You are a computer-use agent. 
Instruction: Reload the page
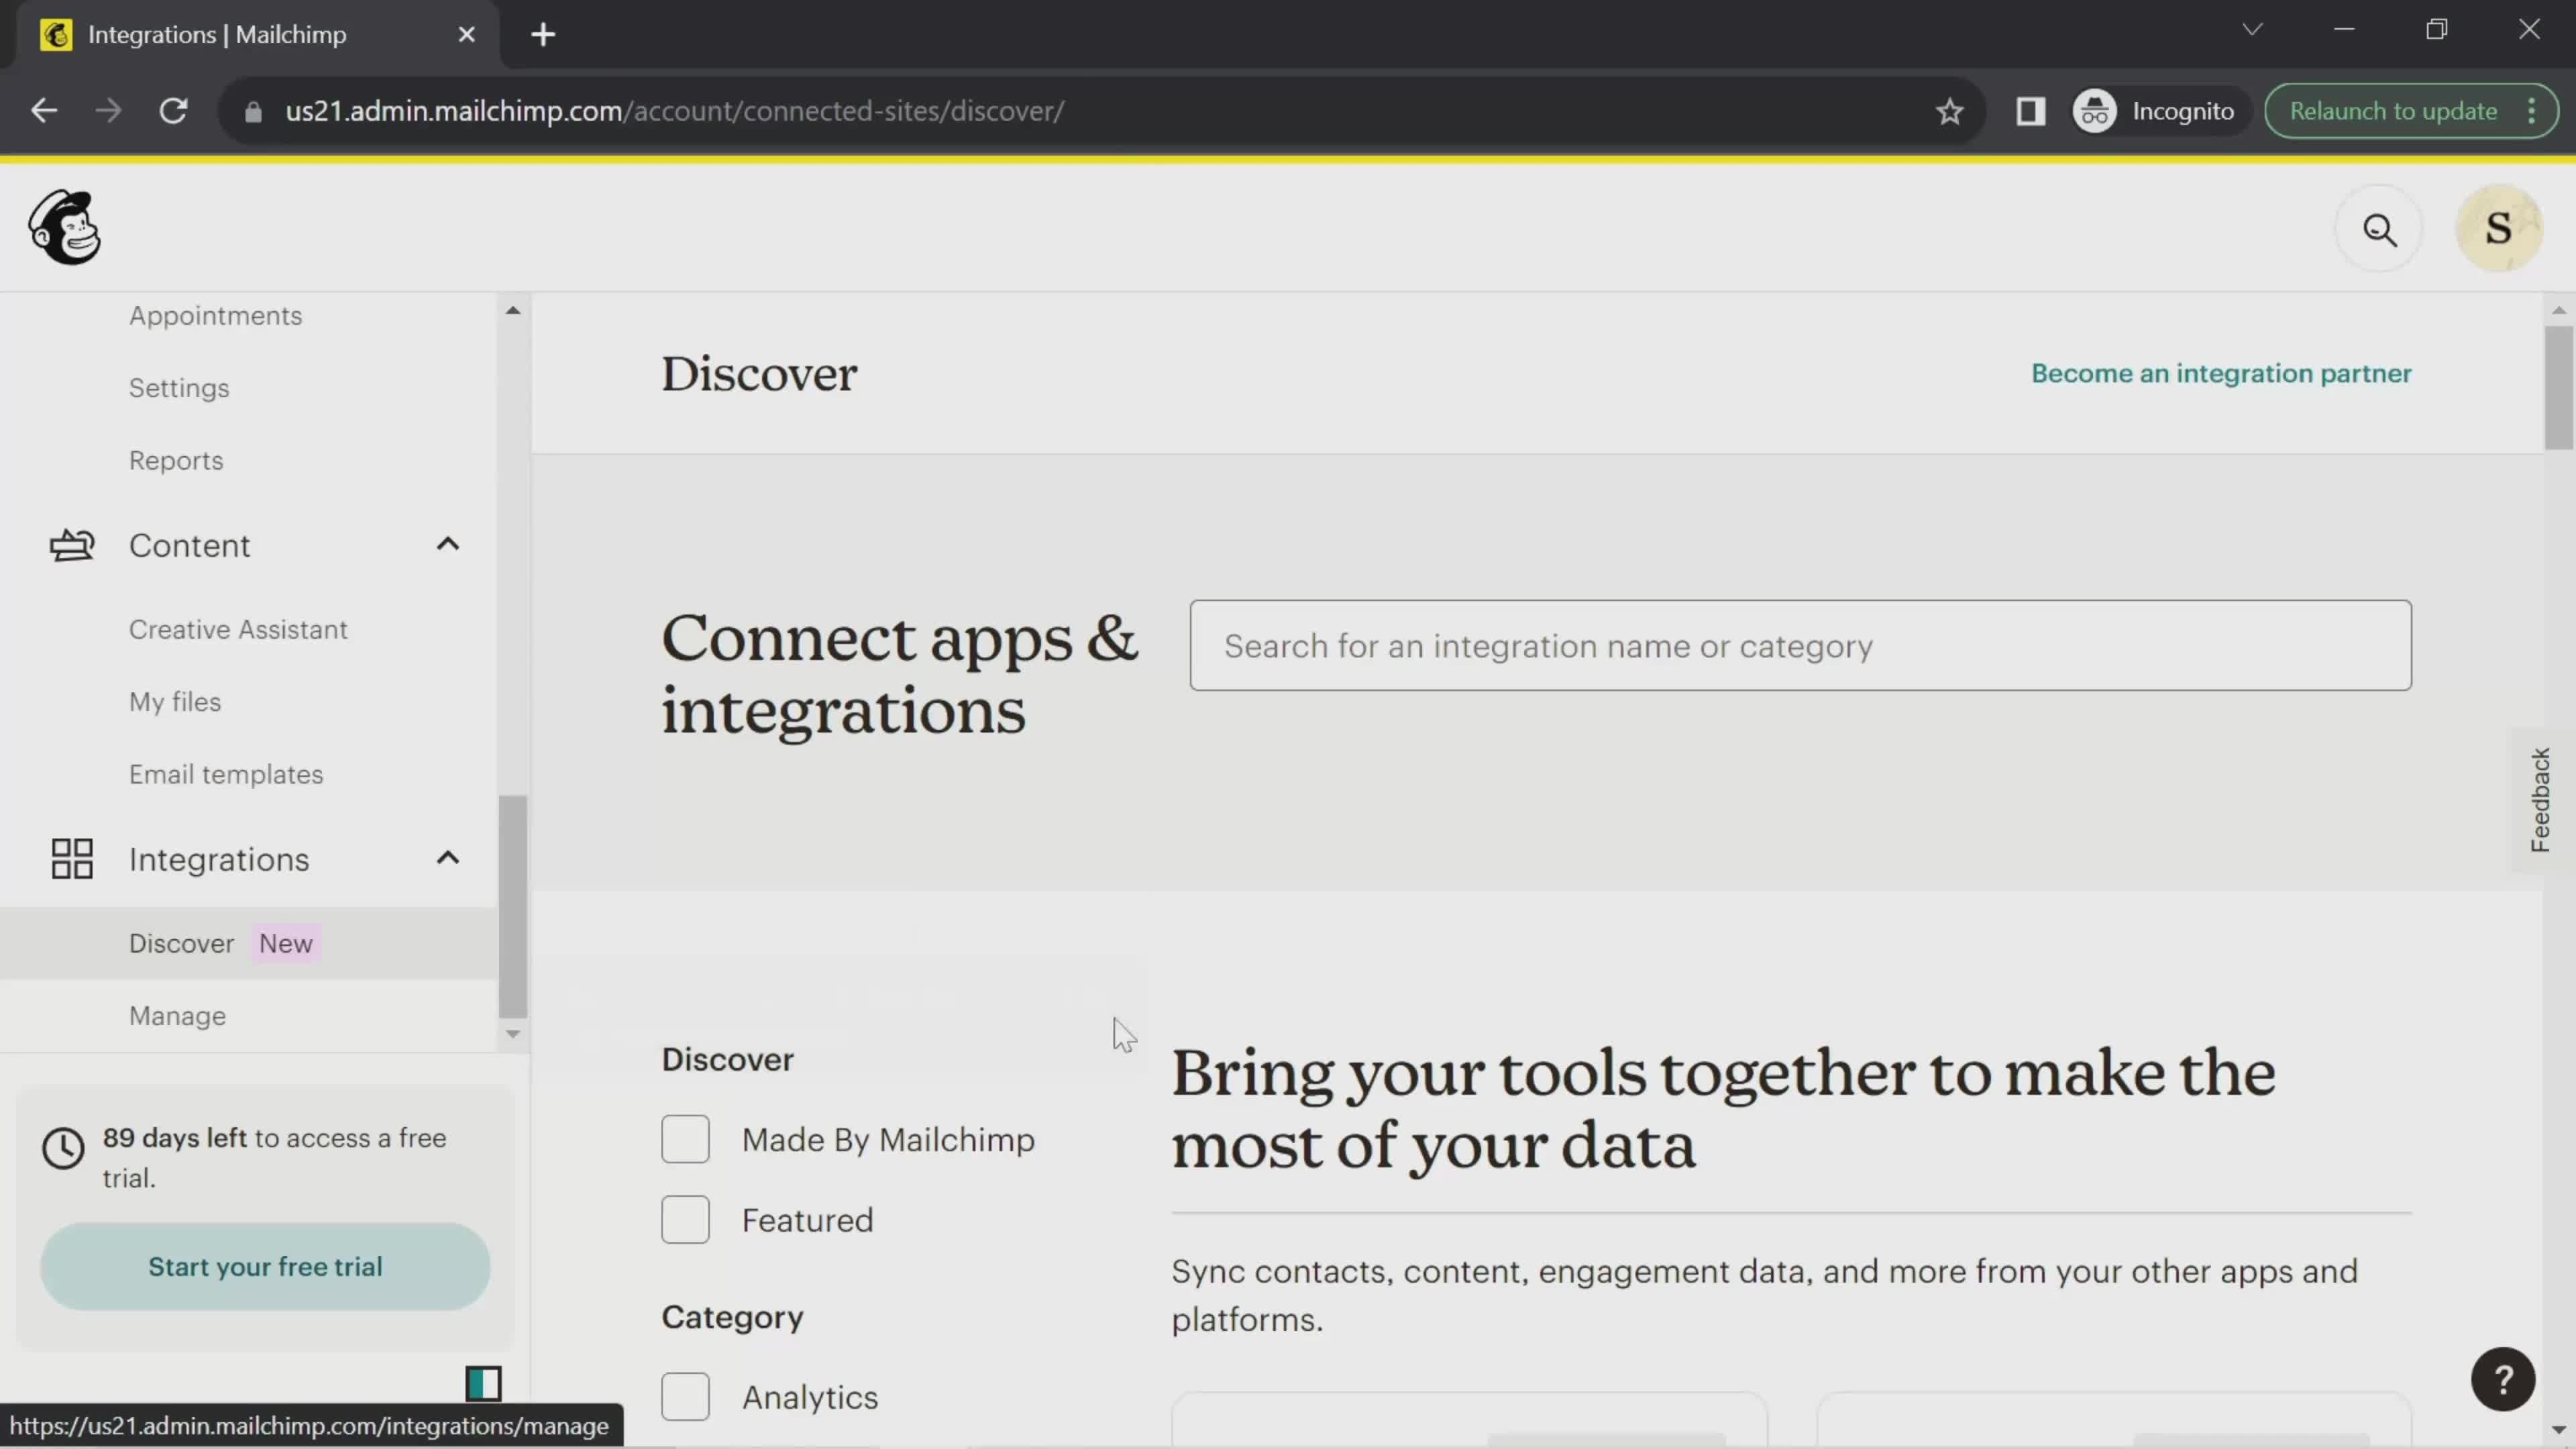174,111
